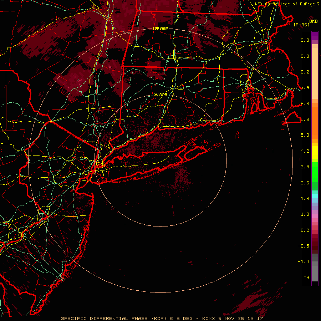Viewport: 321px width, 321px height.
Task: Click the 1.8 scale value label
Action: [305, 199]
